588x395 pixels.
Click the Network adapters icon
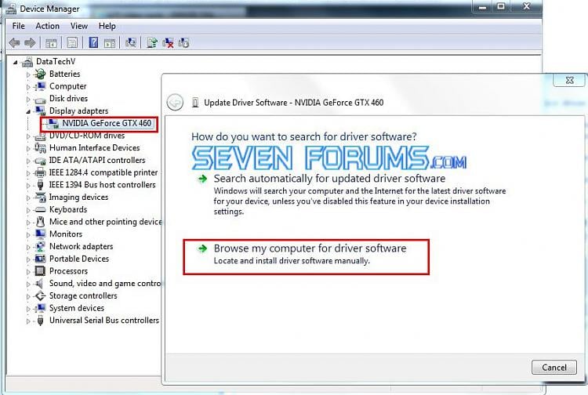coord(40,247)
